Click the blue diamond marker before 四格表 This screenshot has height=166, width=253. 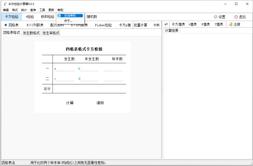coord(6,25)
